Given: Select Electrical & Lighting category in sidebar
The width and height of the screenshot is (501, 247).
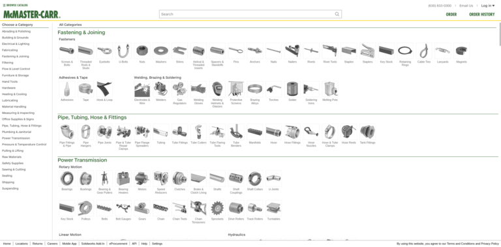Looking at the screenshot, I should (16, 44).
